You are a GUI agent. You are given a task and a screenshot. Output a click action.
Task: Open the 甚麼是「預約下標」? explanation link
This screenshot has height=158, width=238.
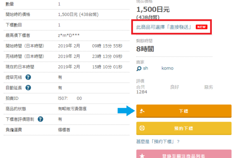click(x=158, y=141)
